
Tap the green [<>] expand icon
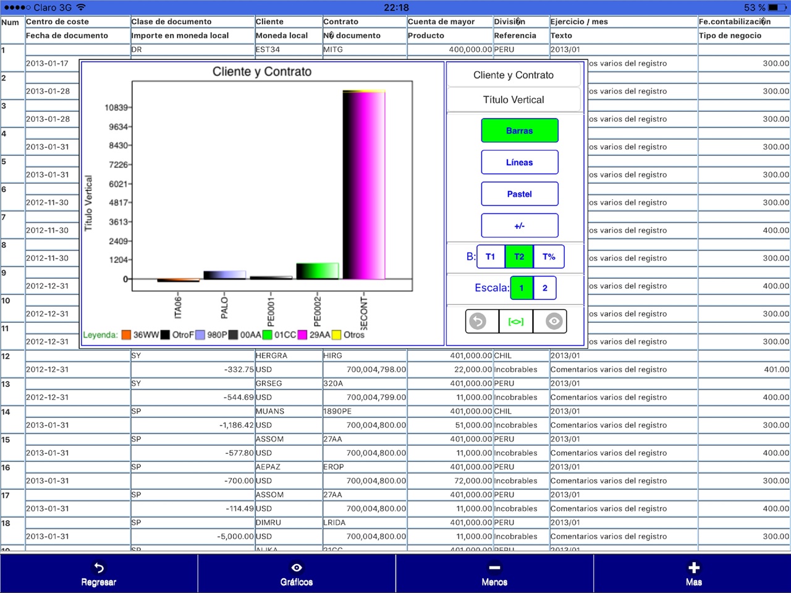(516, 321)
